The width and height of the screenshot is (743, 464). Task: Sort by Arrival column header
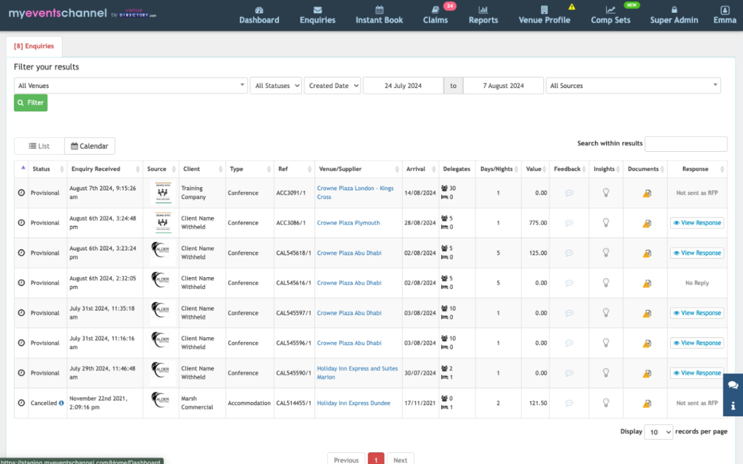point(420,169)
